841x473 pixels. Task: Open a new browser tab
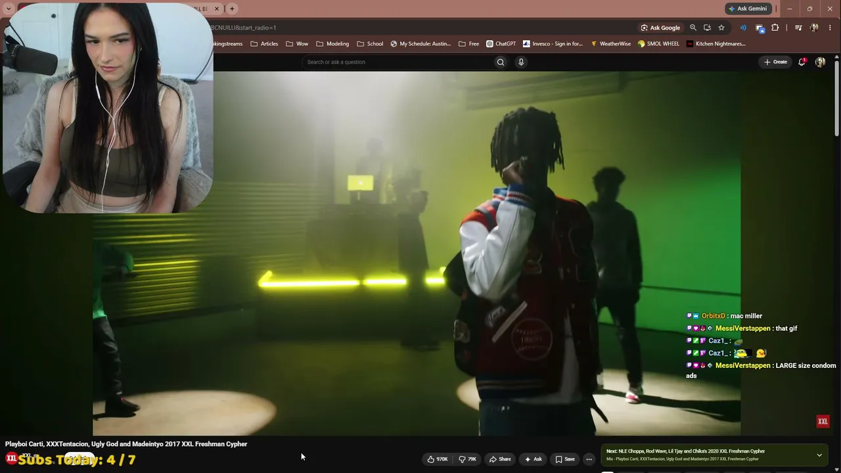[x=232, y=9]
